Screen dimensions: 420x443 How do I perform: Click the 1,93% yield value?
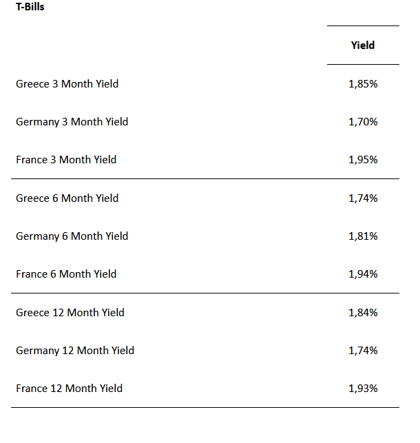click(x=363, y=389)
